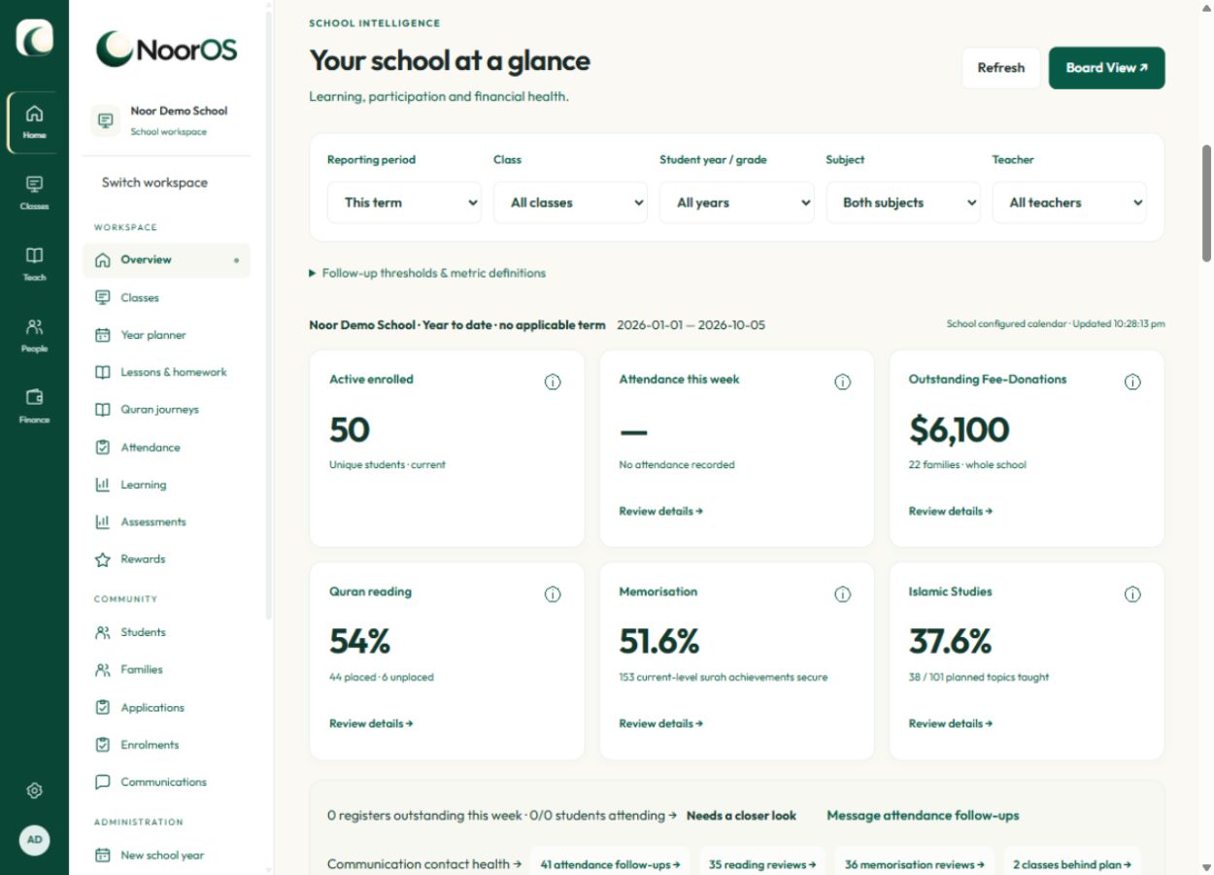
Task: Open Lessons & homework in the sidebar
Action: click(166, 372)
